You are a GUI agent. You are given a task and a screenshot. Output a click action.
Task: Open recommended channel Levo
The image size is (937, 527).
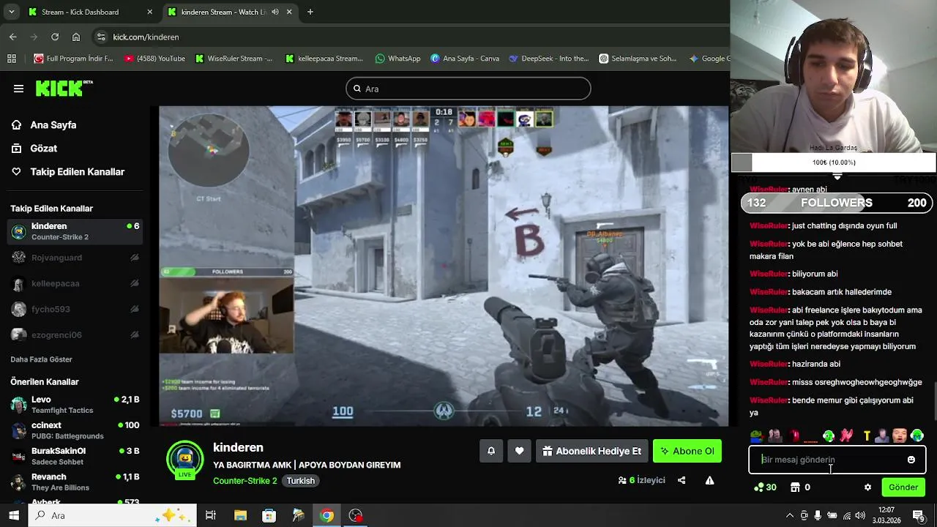[x=75, y=405]
